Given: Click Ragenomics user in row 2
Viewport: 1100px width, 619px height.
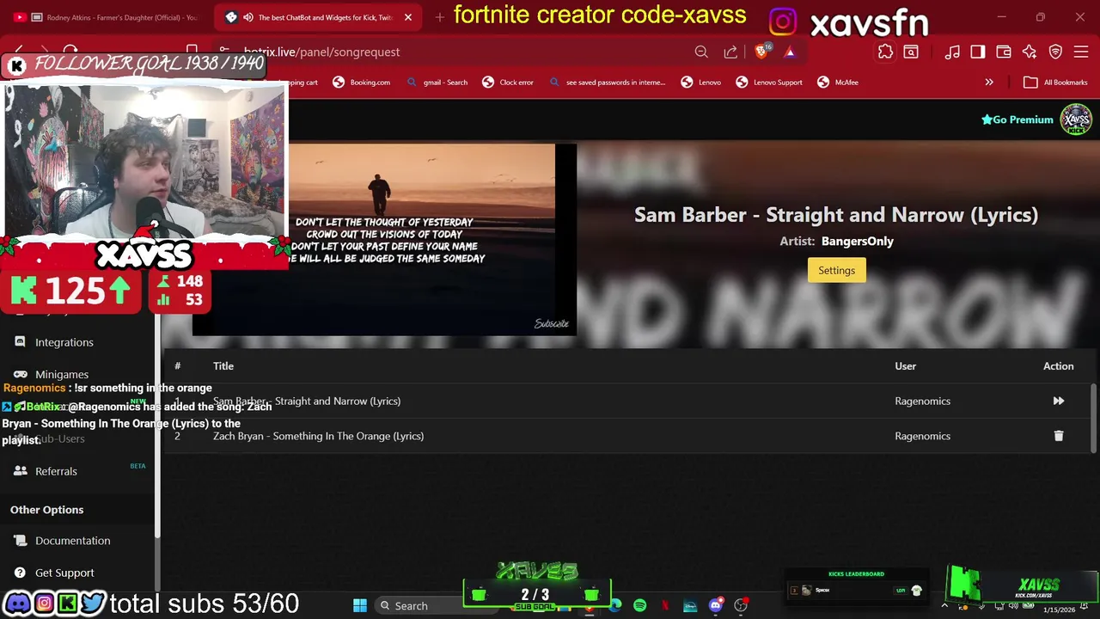Looking at the screenshot, I should pos(922,436).
